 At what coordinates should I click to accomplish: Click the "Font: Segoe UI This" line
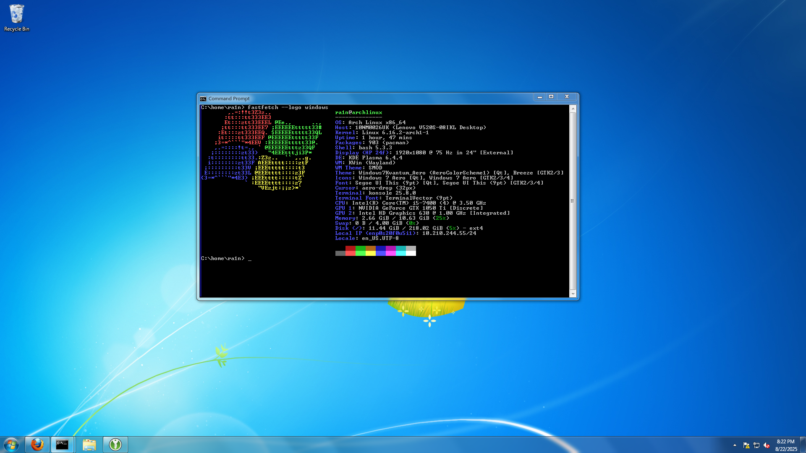[x=439, y=183]
